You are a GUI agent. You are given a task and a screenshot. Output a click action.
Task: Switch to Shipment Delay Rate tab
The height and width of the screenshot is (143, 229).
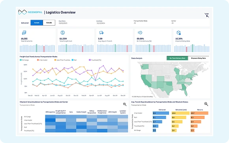[198, 58]
